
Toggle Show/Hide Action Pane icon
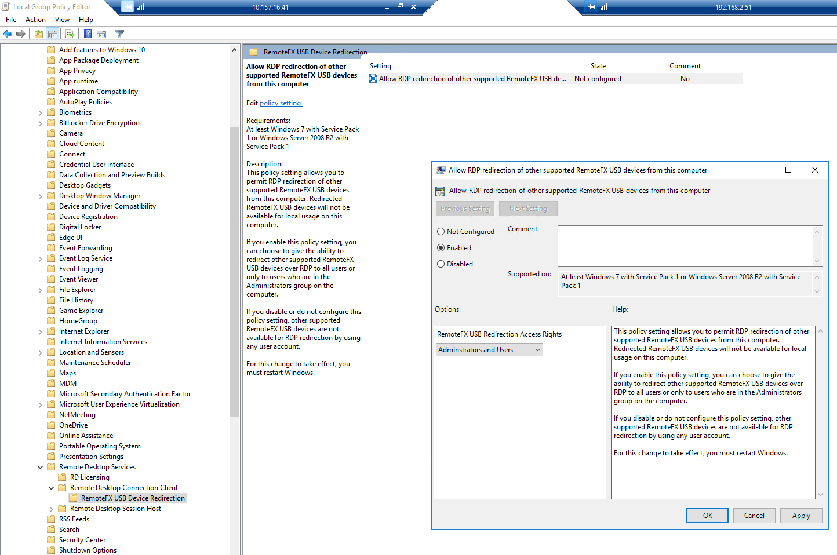point(101,34)
